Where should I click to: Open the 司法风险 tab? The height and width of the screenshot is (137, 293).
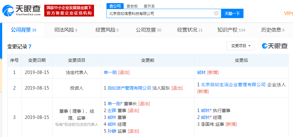coord(66,30)
